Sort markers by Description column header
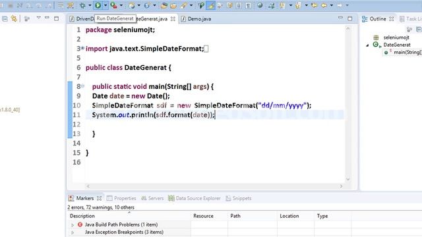Image resolution: width=422 pixels, height=237 pixels. coord(129,216)
